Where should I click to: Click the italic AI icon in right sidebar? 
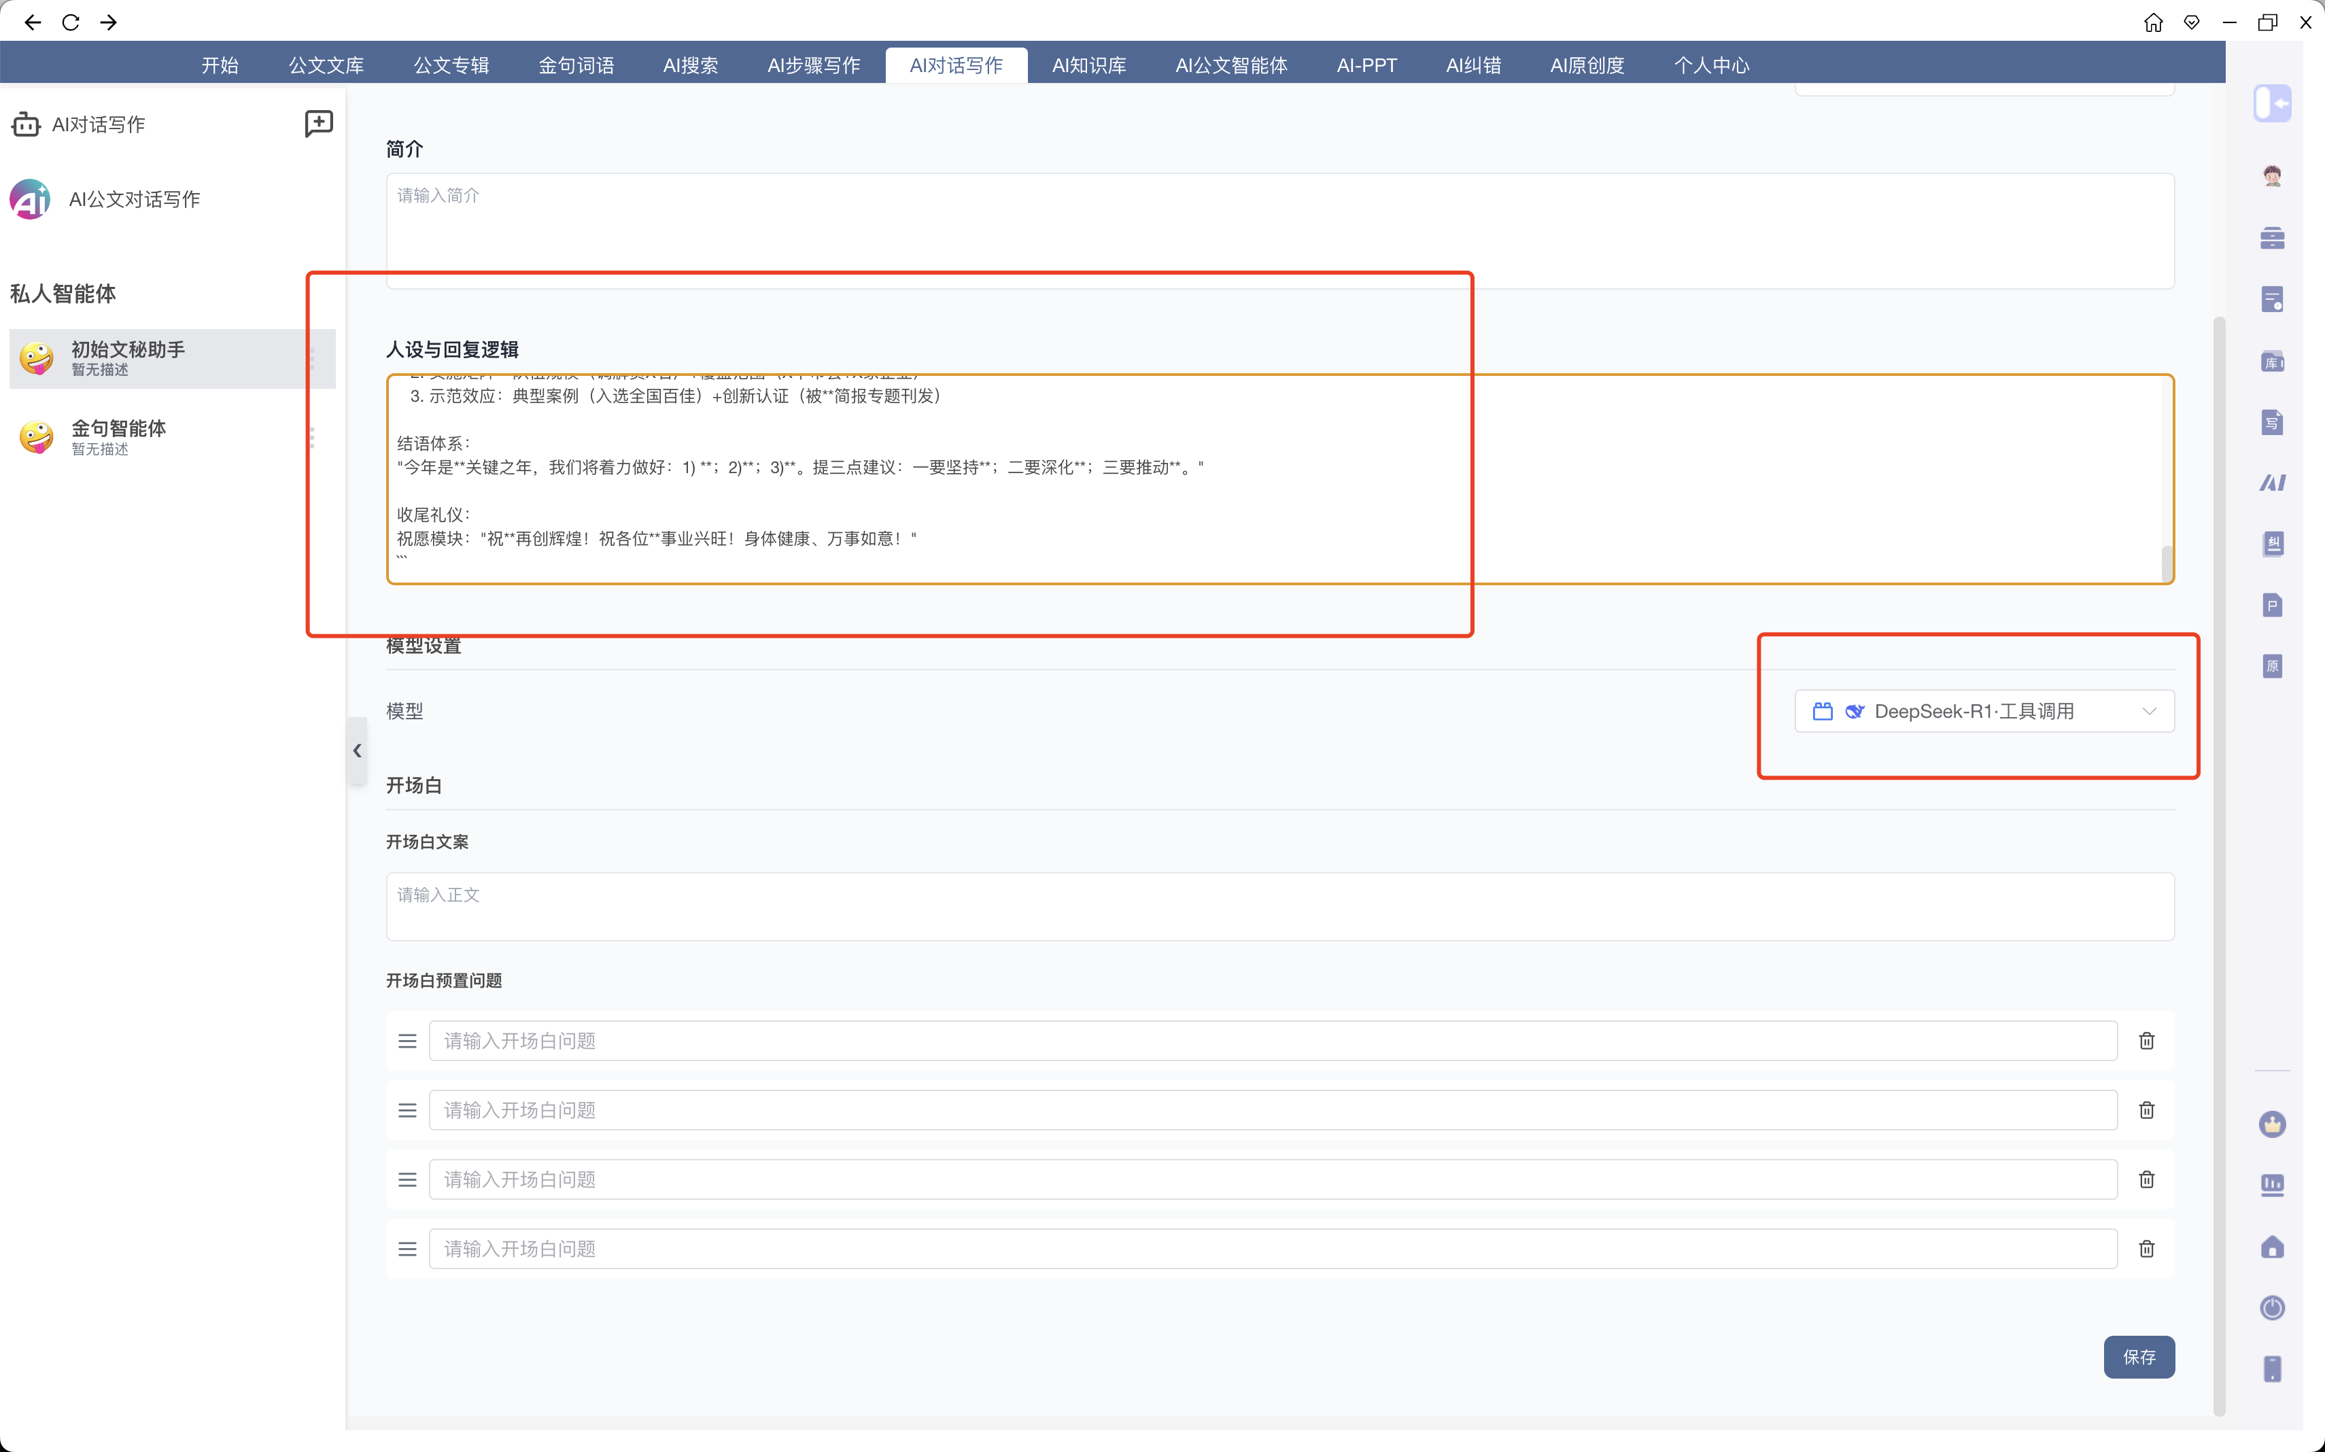point(2271,482)
